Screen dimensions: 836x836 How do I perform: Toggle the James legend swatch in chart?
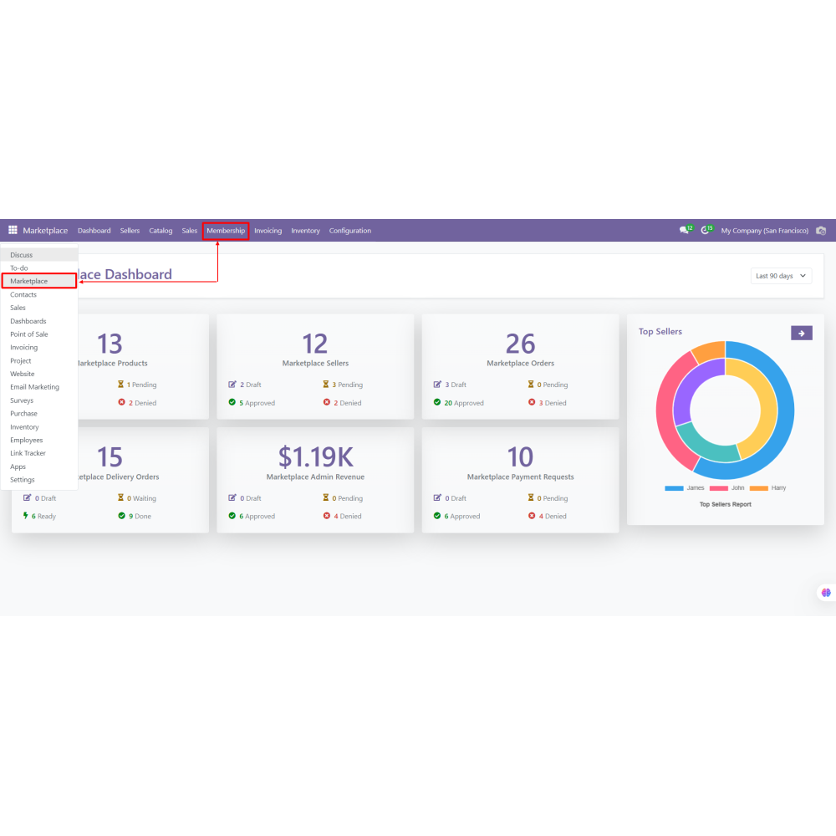(x=675, y=488)
